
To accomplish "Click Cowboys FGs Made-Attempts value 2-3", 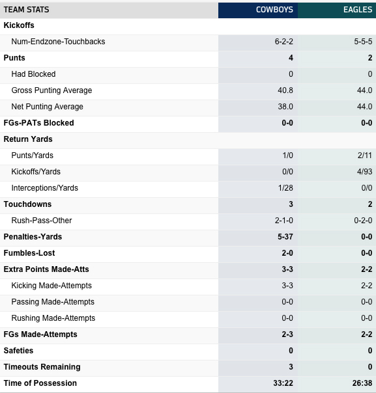I will 287,334.
